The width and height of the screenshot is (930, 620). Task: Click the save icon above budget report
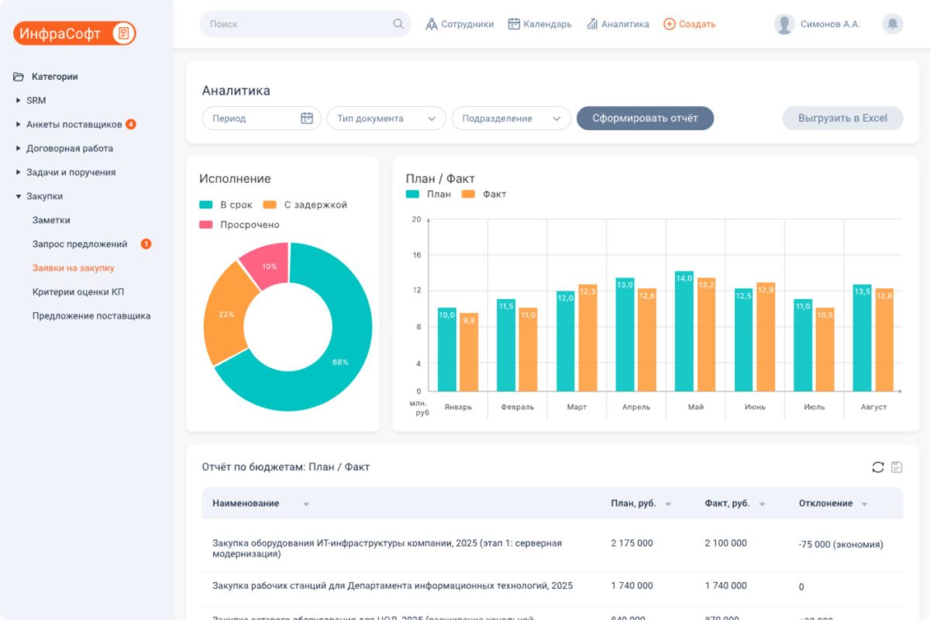897,467
